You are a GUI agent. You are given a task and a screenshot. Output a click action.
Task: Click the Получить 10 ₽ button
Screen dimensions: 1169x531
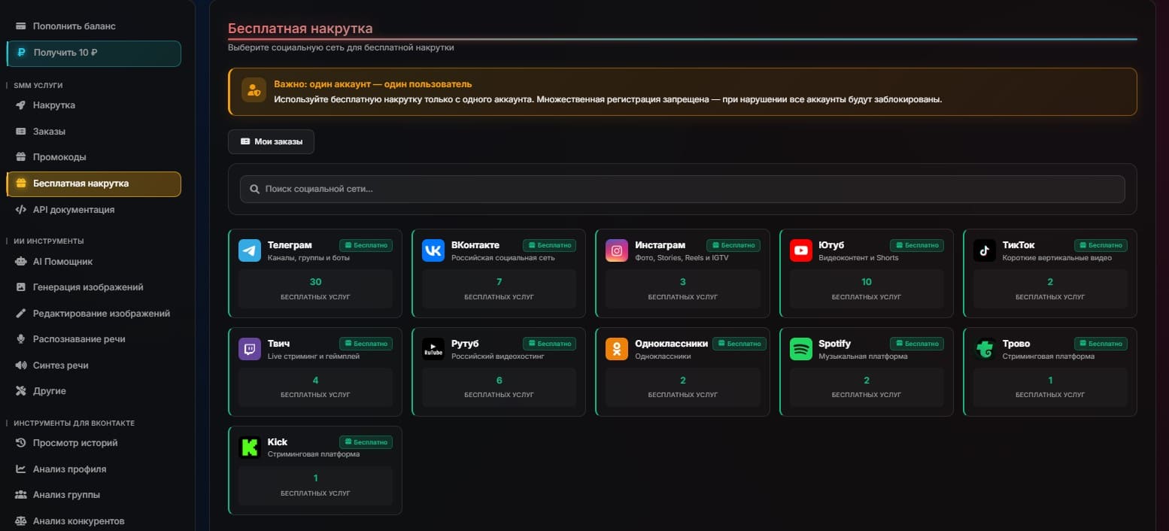click(x=93, y=53)
